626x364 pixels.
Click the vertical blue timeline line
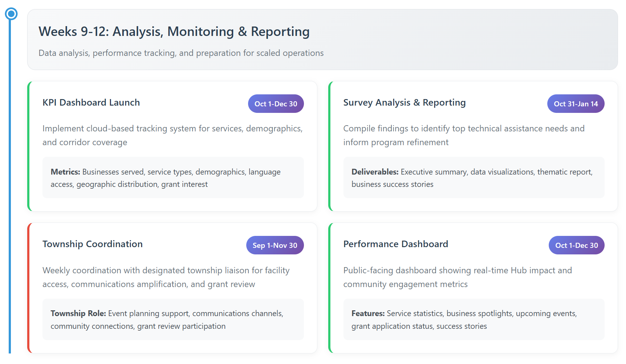pyautogui.click(x=10, y=181)
